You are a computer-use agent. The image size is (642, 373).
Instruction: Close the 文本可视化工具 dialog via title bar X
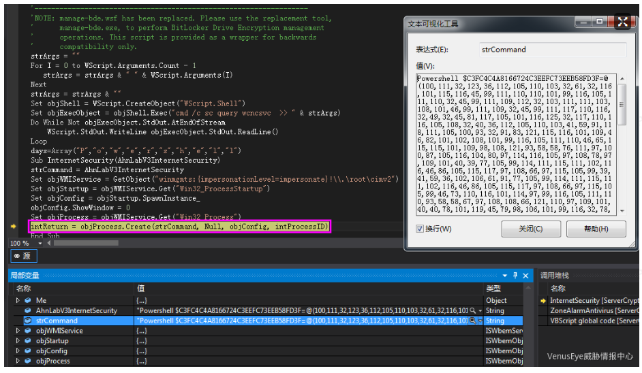click(x=623, y=22)
